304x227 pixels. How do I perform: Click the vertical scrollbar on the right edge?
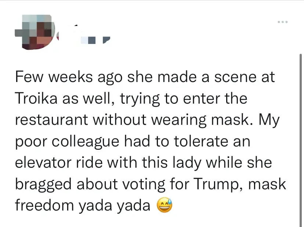point(301,139)
